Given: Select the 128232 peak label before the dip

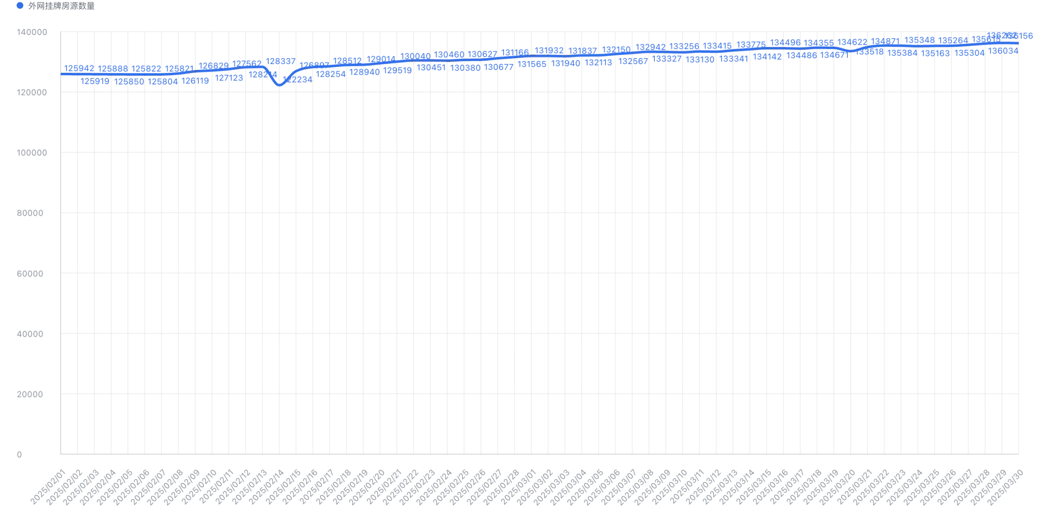Looking at the screenshot, I should pos(281,61).
